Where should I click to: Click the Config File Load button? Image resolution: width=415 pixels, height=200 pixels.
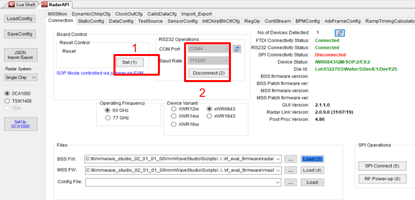(312, 182)
